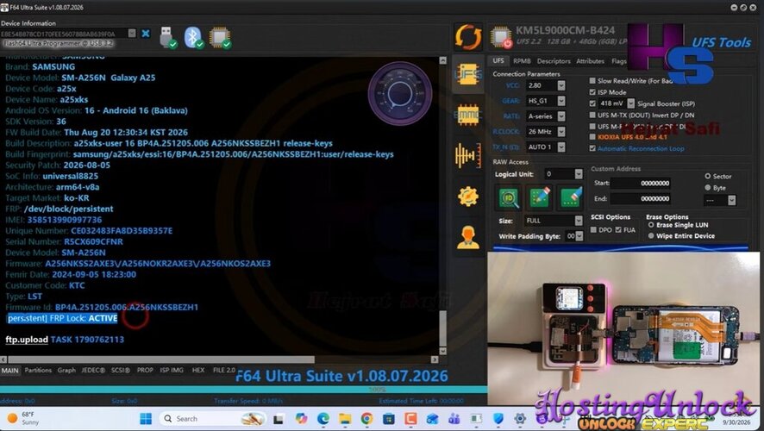Image resolution: width=764 pixels, height=431 pixels.
Task: Open Microsoft Store from taskbar
Action: pyautogui.click(x=388, y=418)
